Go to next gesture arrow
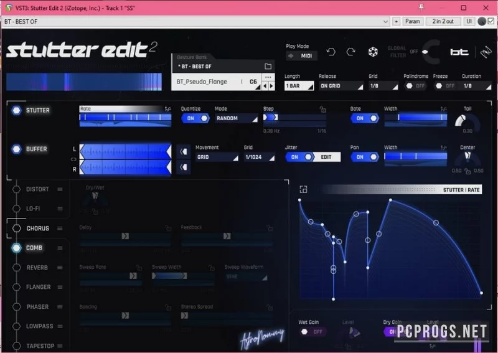The width and height of the screenshot is (498, 353). pyautogui.click(x=271, y=86)
